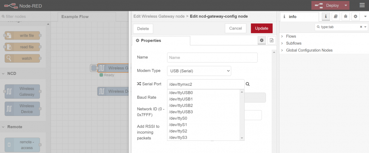Choose /dev/ttyUSB0 from the list
Viewport: 369px width, 153px height.
204,93
